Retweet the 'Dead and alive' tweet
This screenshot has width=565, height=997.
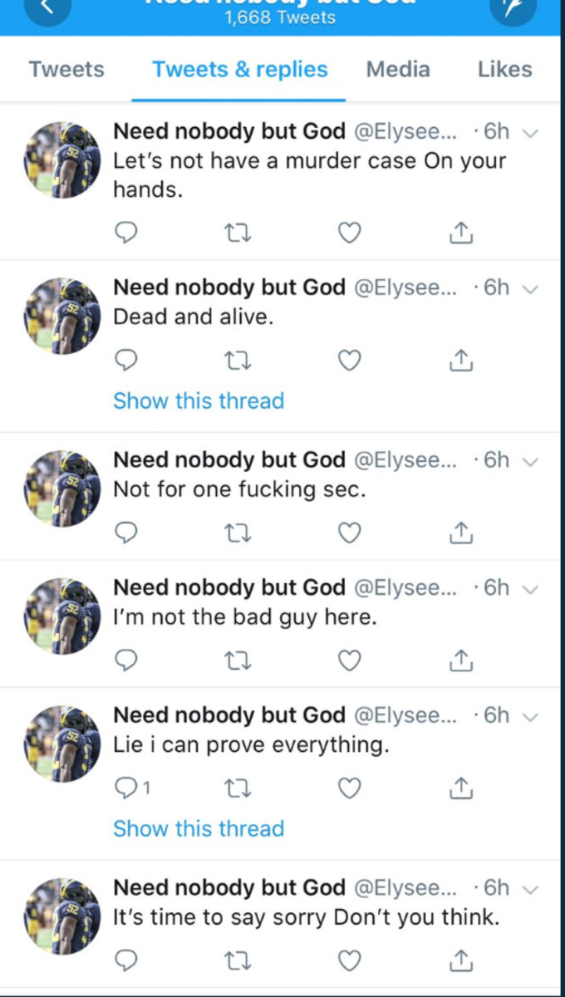point(238,360)
